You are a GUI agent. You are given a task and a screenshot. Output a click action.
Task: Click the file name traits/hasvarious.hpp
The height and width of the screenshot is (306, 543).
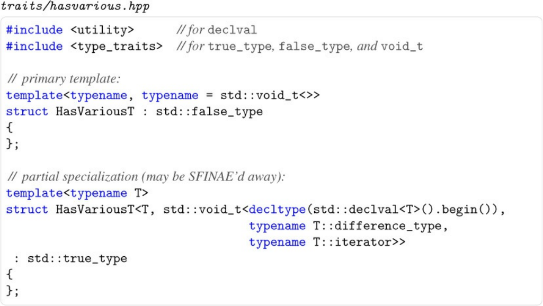pyautogui.click(x=75, y=6)
